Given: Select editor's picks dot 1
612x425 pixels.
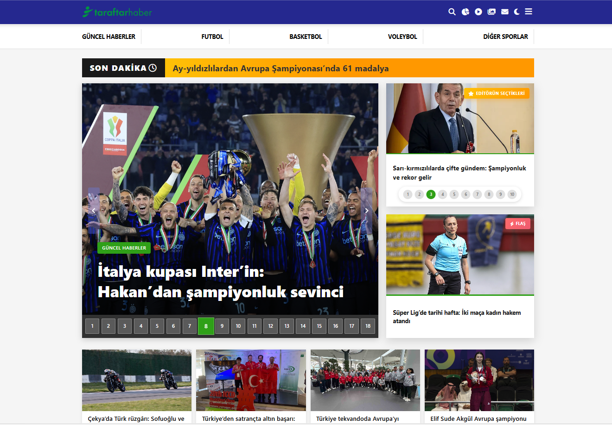Looking at the screenshot, I should coord(408,194).
